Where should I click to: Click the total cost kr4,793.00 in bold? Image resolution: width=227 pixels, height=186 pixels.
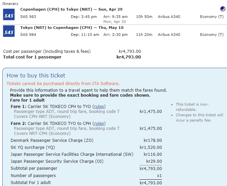(129, 57)
